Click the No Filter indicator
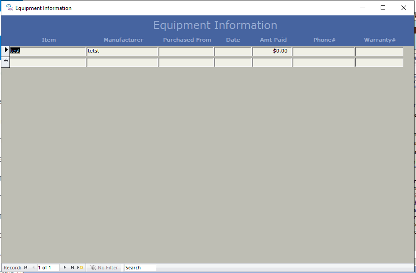The width and height of the screenshot is (416, 273). (104, 268)
